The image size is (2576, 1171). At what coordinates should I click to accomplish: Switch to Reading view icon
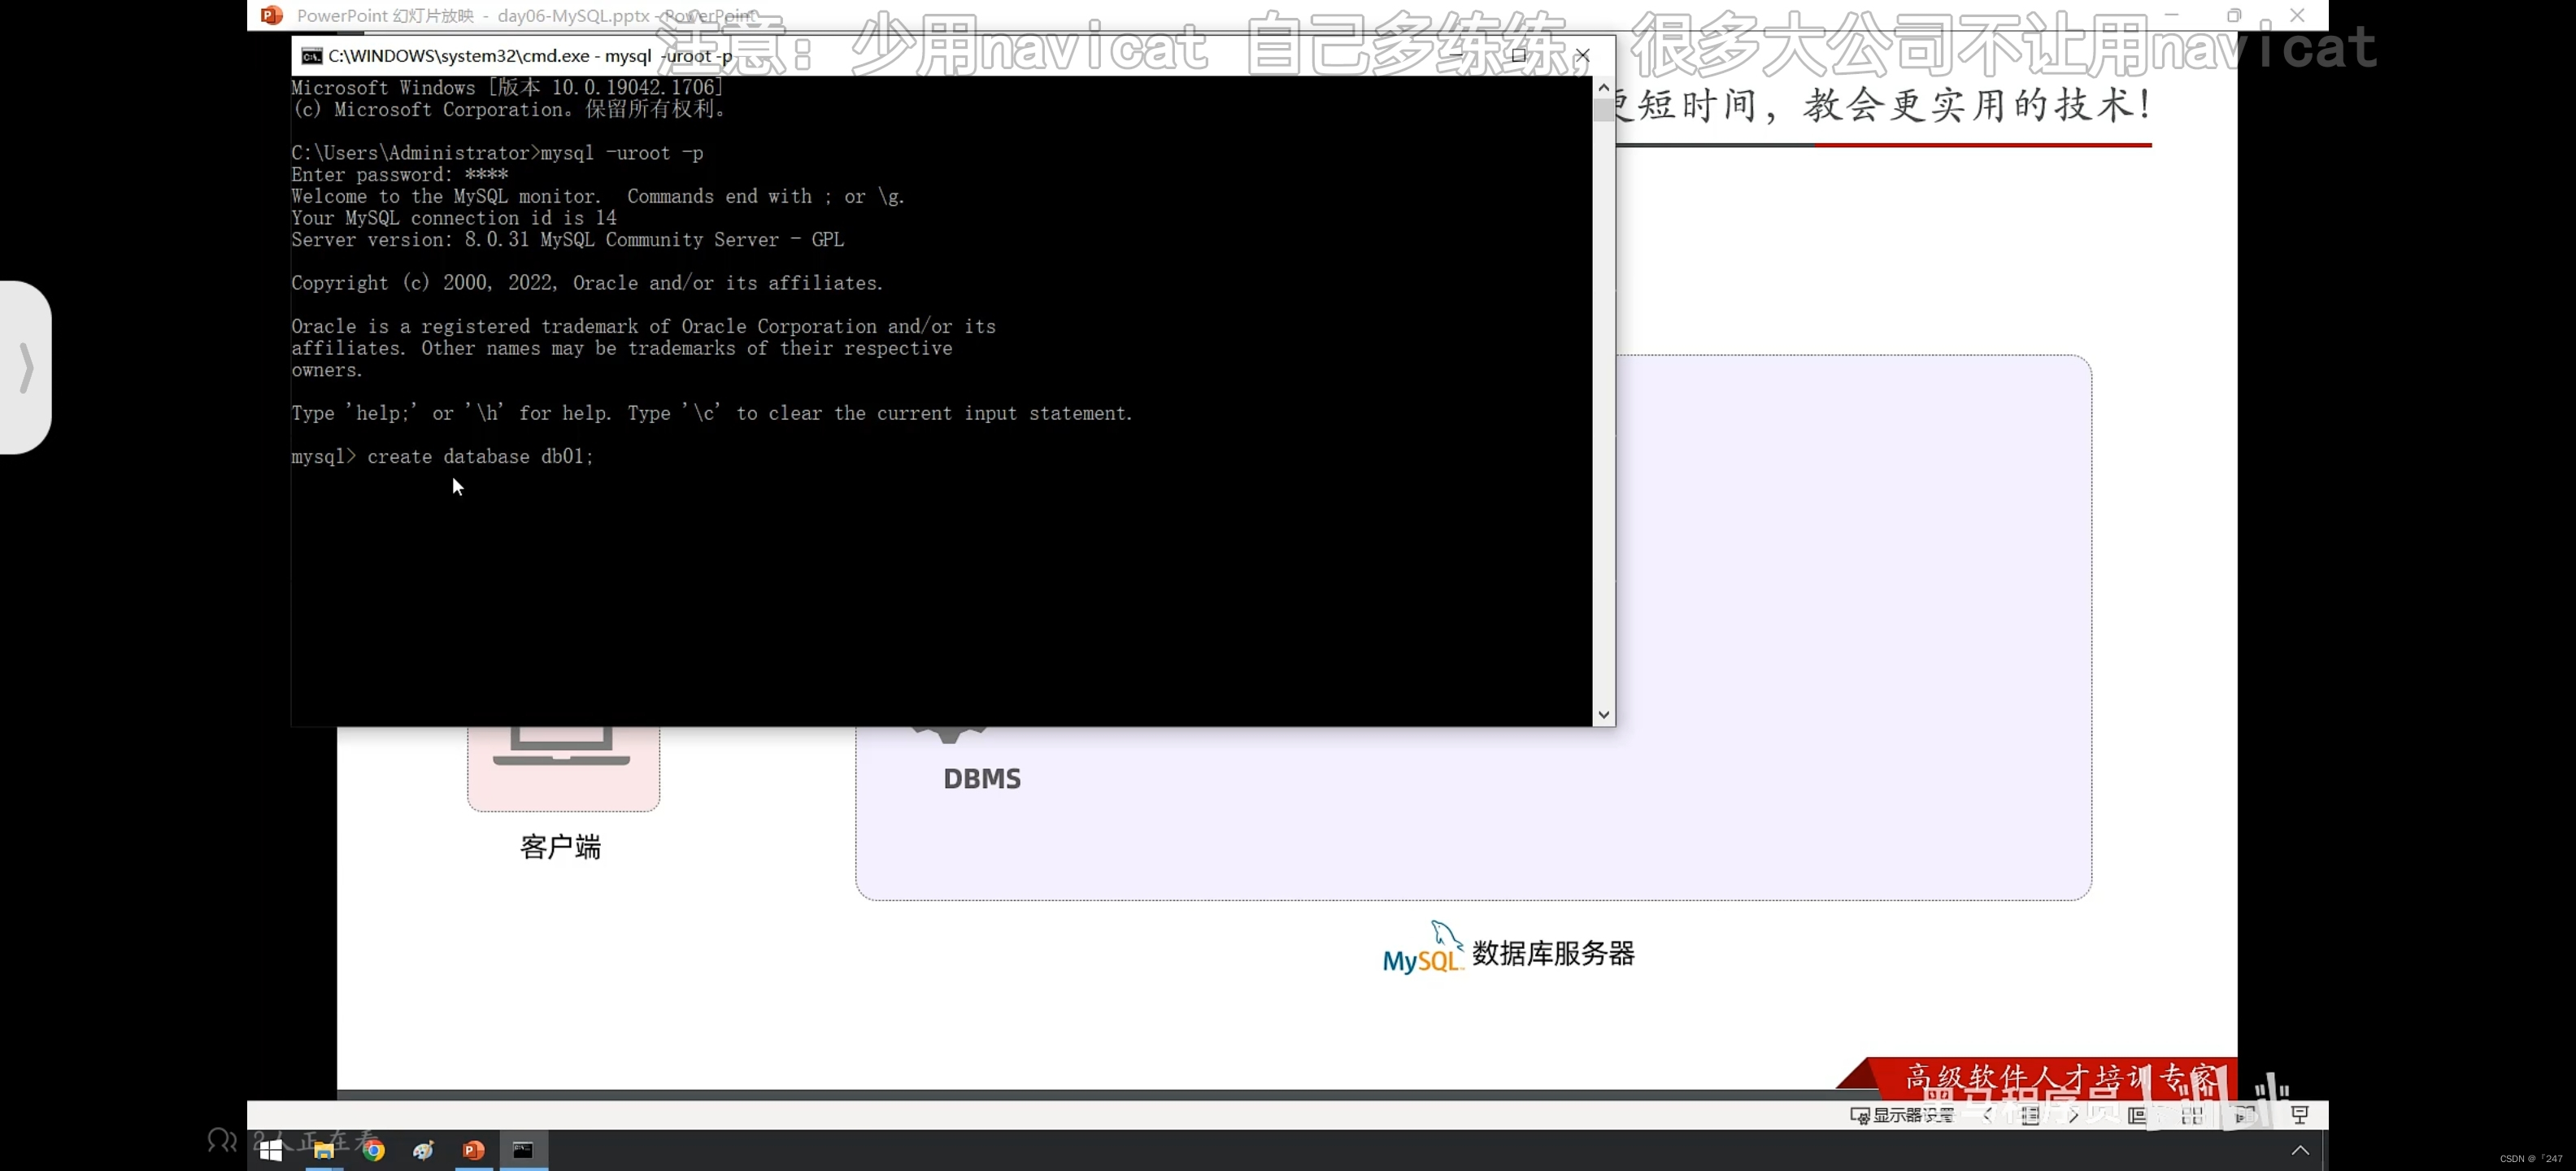point(2245,1115)
